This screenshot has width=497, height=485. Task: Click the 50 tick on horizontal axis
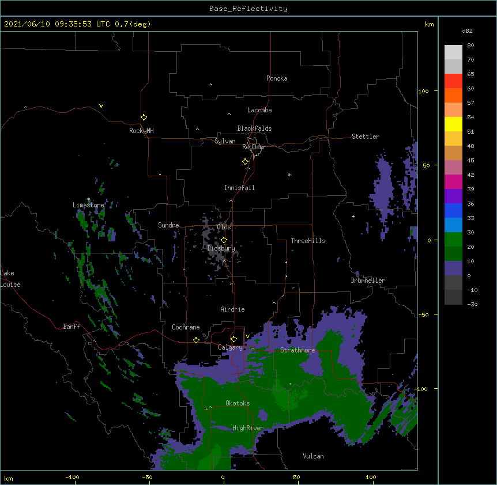click(296, 477)
